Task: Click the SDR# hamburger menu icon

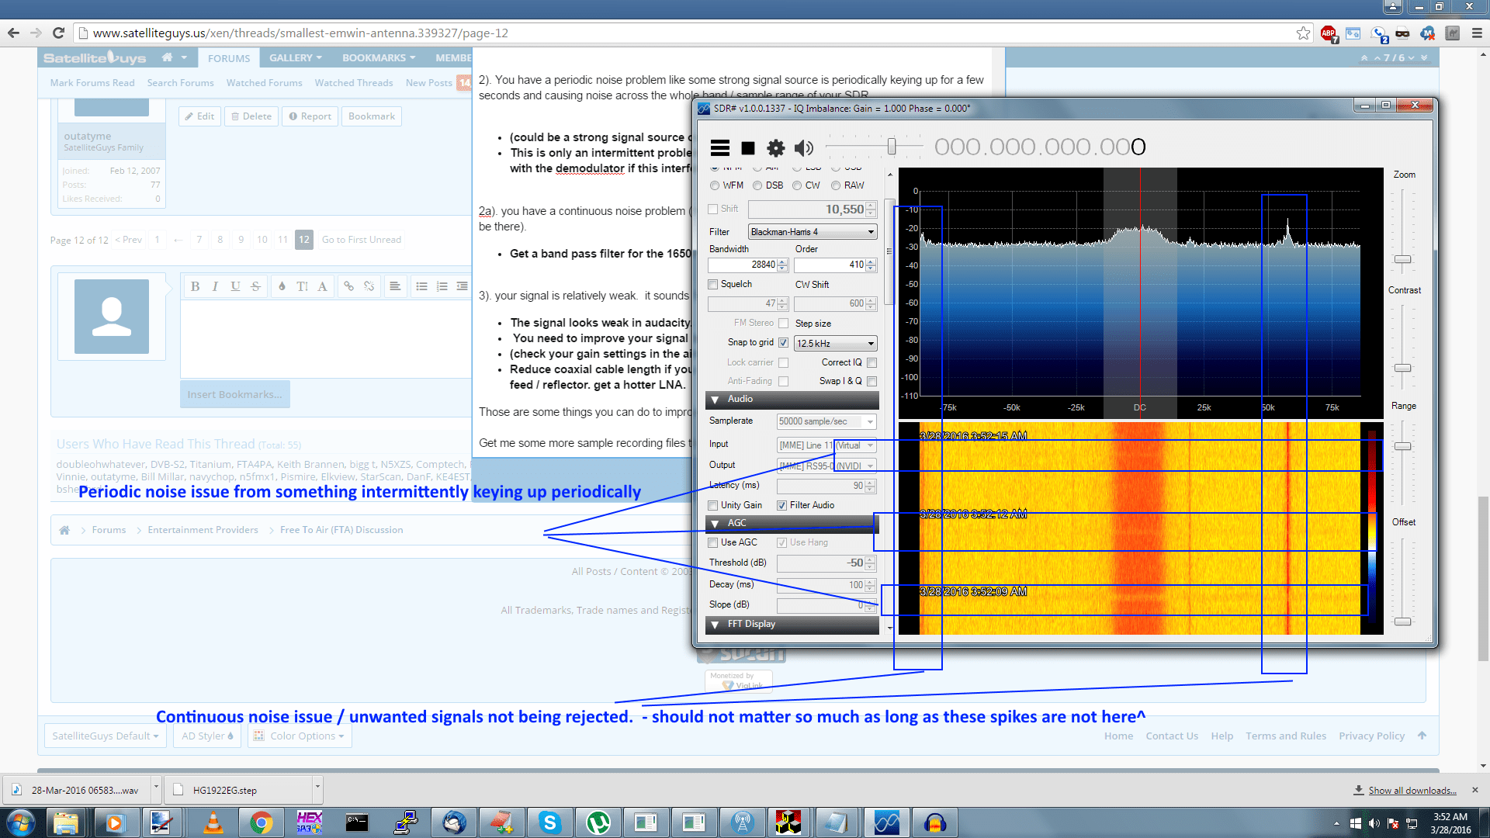Action: pyautogui.click(x=719, y=147)
